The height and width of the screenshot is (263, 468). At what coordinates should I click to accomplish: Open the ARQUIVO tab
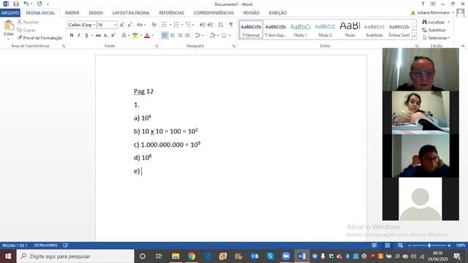(x=10, y=13)
